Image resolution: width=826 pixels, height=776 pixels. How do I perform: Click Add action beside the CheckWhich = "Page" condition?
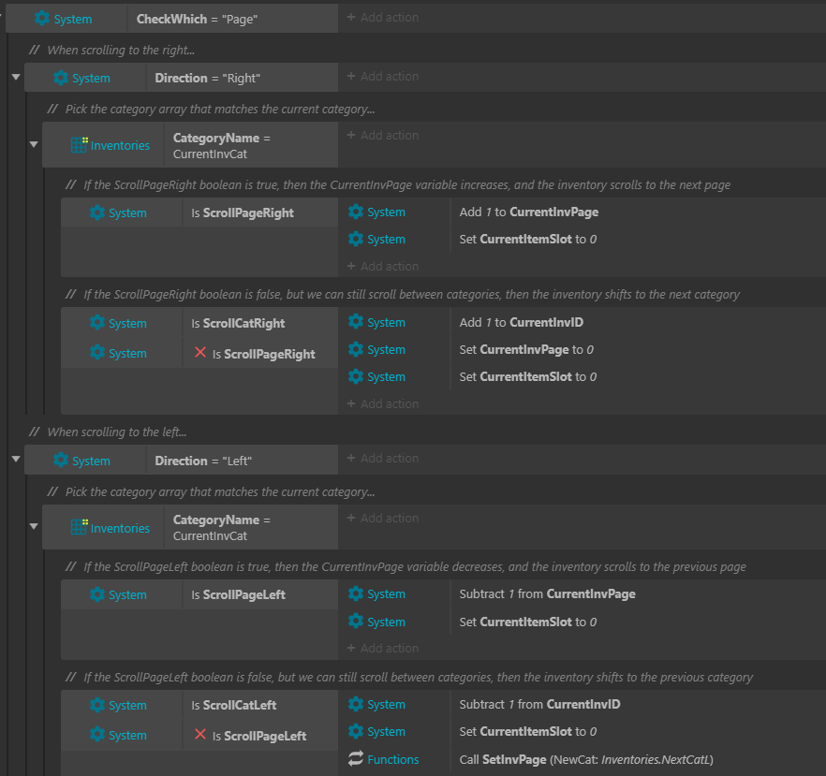383,18
